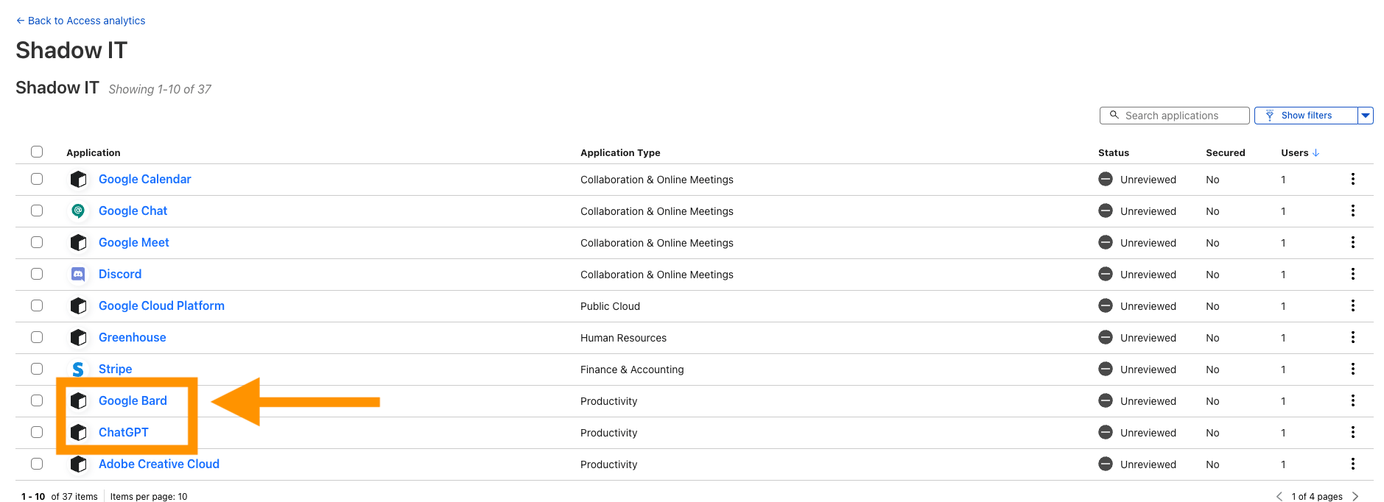Click the Greenhouse app icon

pyautogui.click(x=78, y=337)
